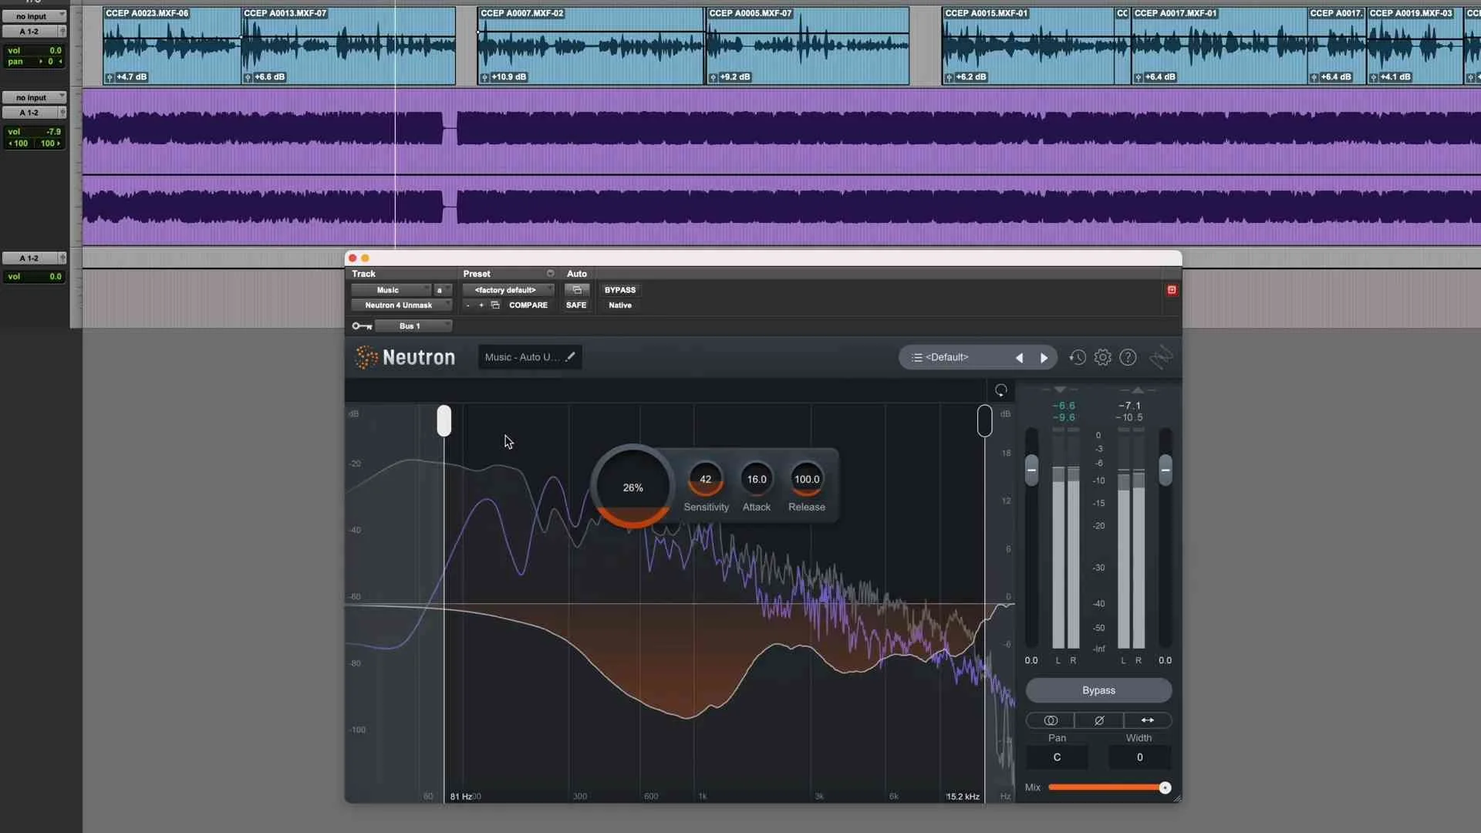The width and height of the screenshot is (1481, 833).
Task: Open the Music track selector dropdown
Action: click(x=392, y=290)
